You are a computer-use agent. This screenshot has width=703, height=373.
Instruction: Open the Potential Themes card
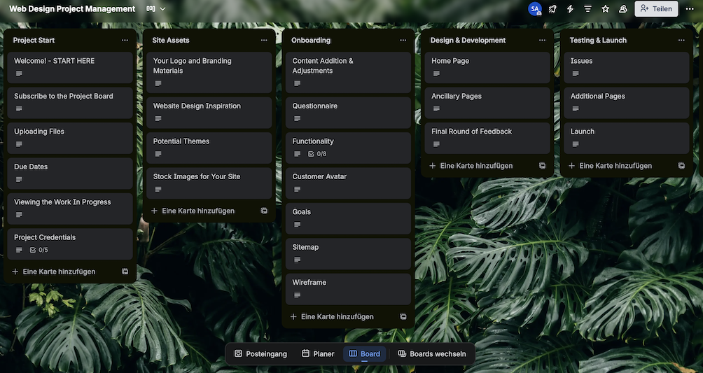[x=209, y=148]
